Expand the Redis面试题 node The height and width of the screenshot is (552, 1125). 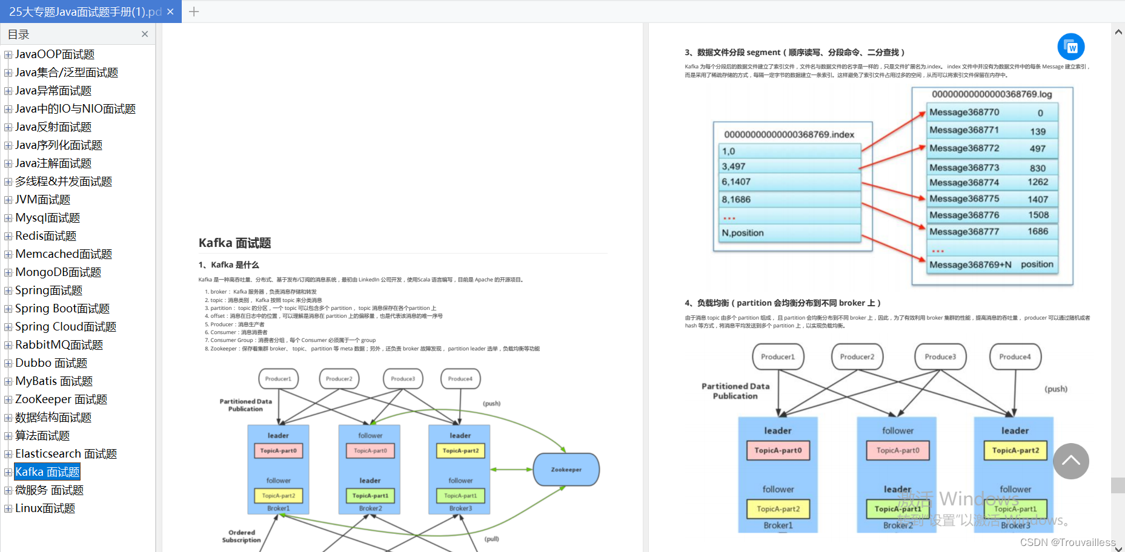(x=8, y=236)
